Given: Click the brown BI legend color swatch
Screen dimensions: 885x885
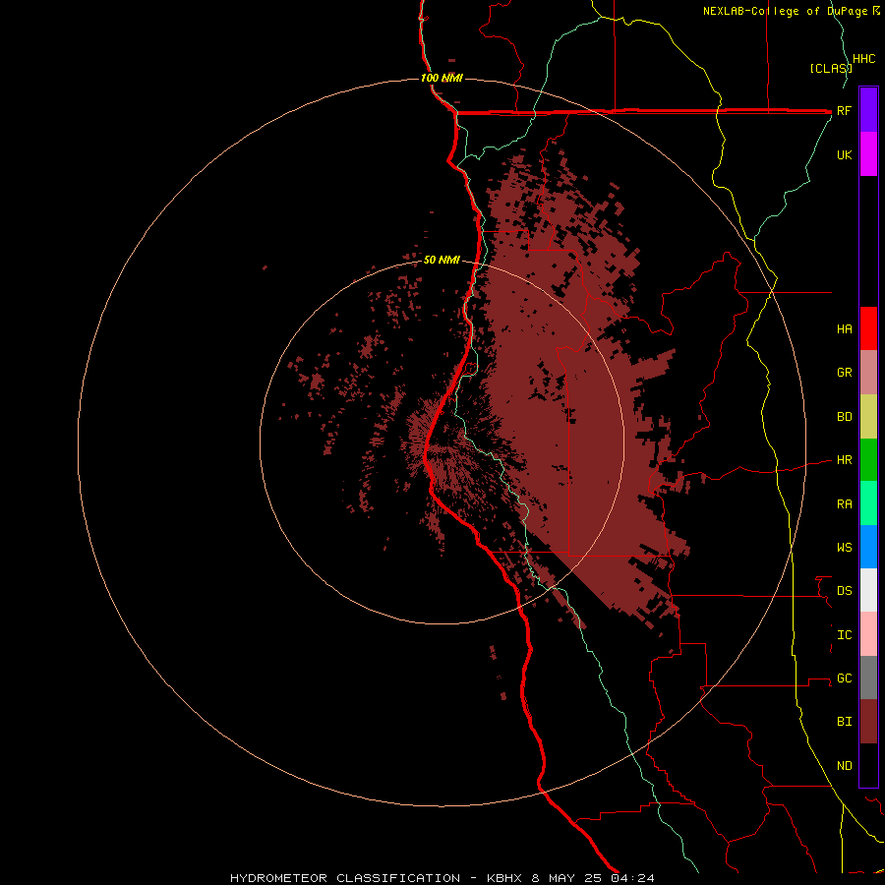Looking at the screenshot, I should [x=868, y=722].
